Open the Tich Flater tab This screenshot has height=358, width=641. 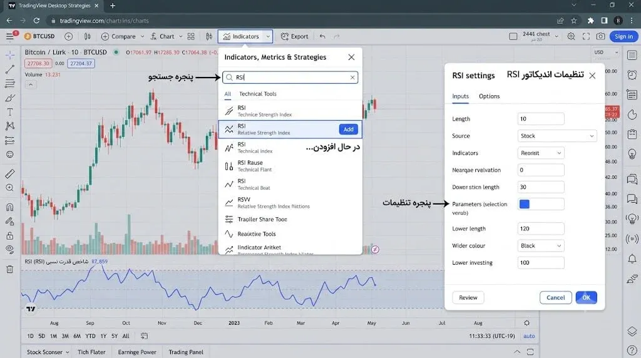pyautogui.click(x=91, y=352)
